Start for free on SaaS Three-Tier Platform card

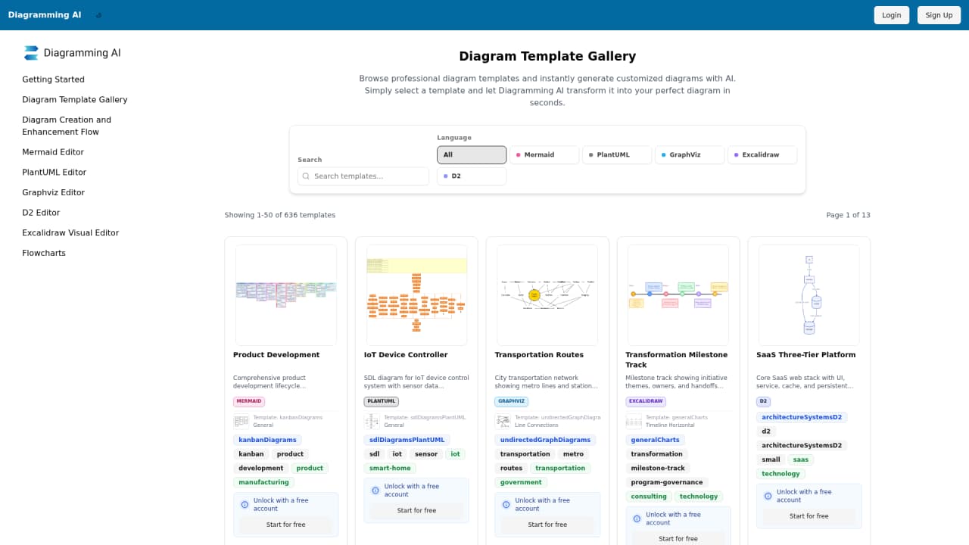[x=809, y=516]
